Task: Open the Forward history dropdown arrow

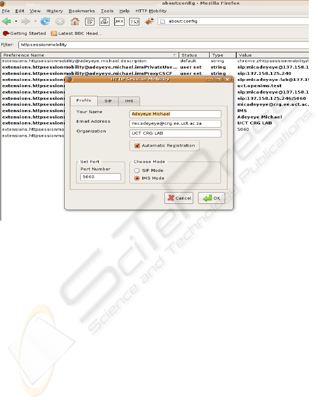Action: tap(35, 22)
